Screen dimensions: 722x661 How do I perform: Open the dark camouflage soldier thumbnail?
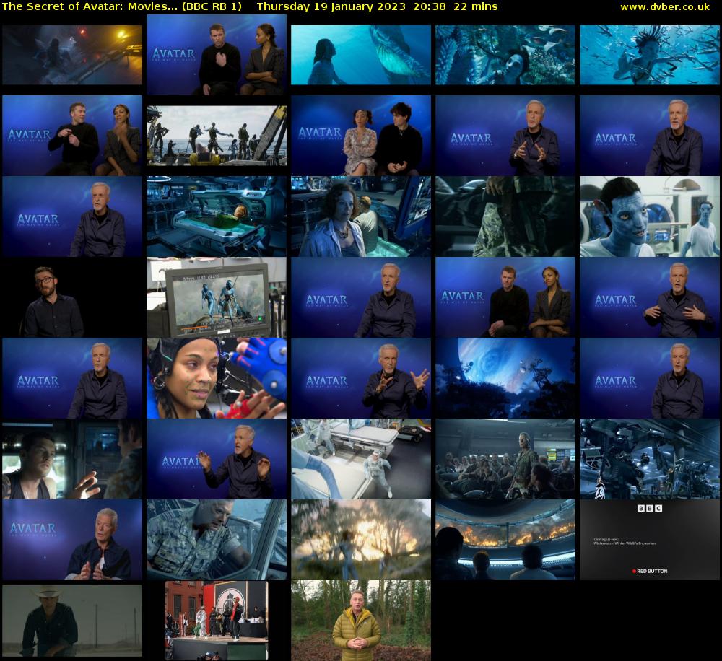coord(505,216)
